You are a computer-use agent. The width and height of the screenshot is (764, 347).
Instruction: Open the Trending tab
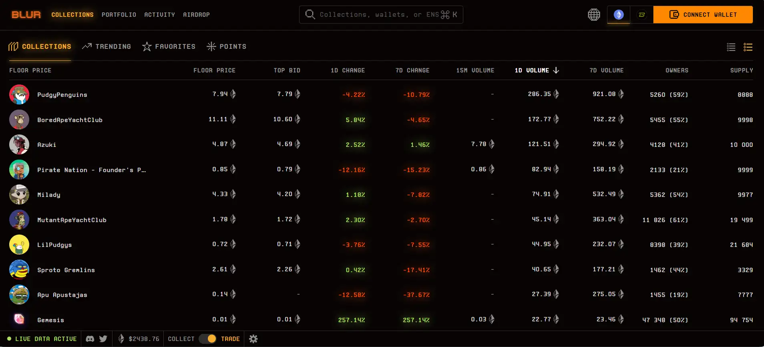point(107,46)
